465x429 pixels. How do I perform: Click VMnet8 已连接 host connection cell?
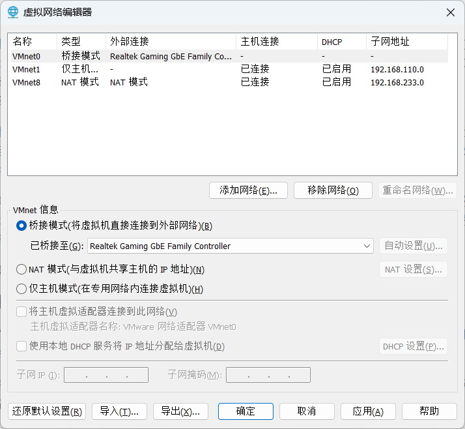(x=255, y=82)
